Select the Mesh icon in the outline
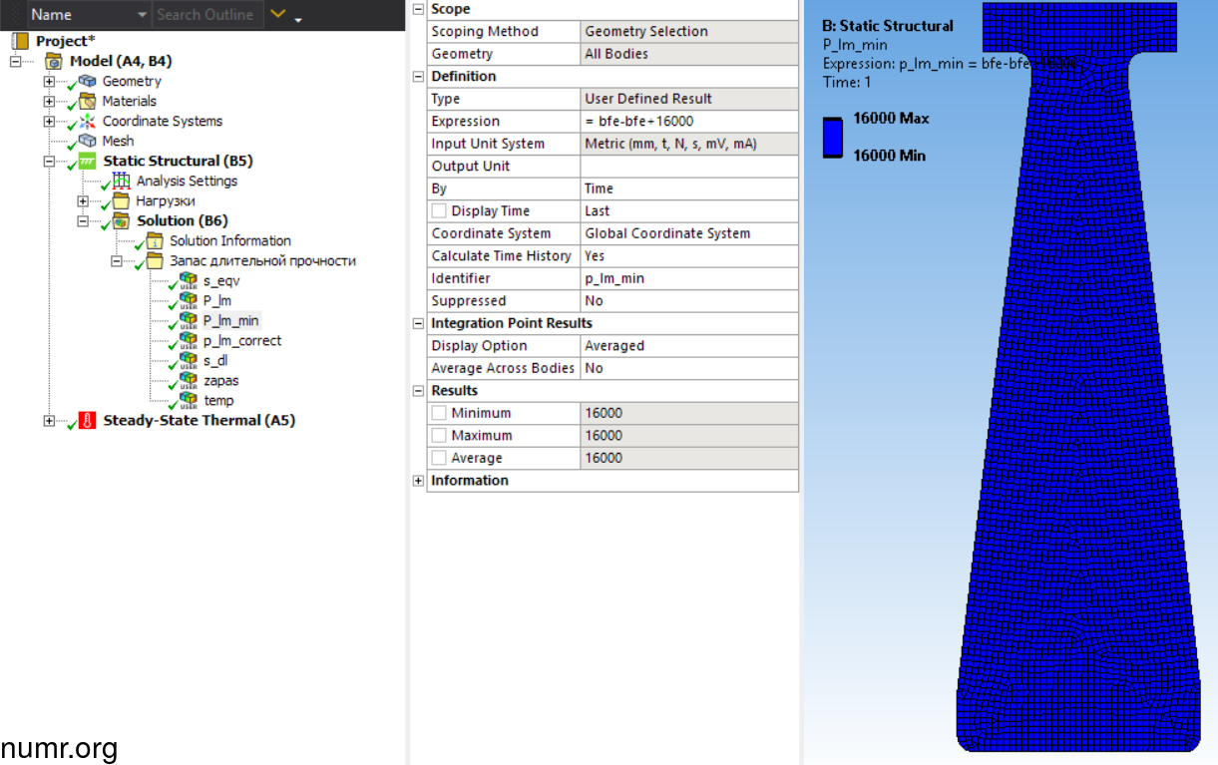 (87, 141)
